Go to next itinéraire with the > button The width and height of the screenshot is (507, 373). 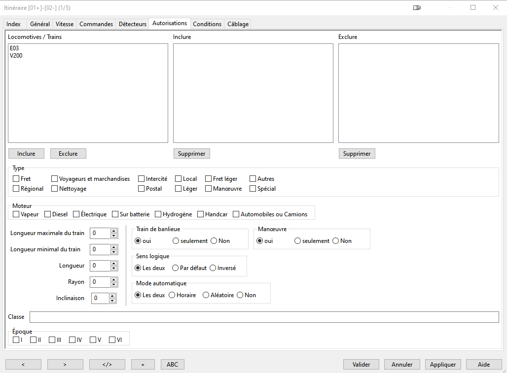65,365
